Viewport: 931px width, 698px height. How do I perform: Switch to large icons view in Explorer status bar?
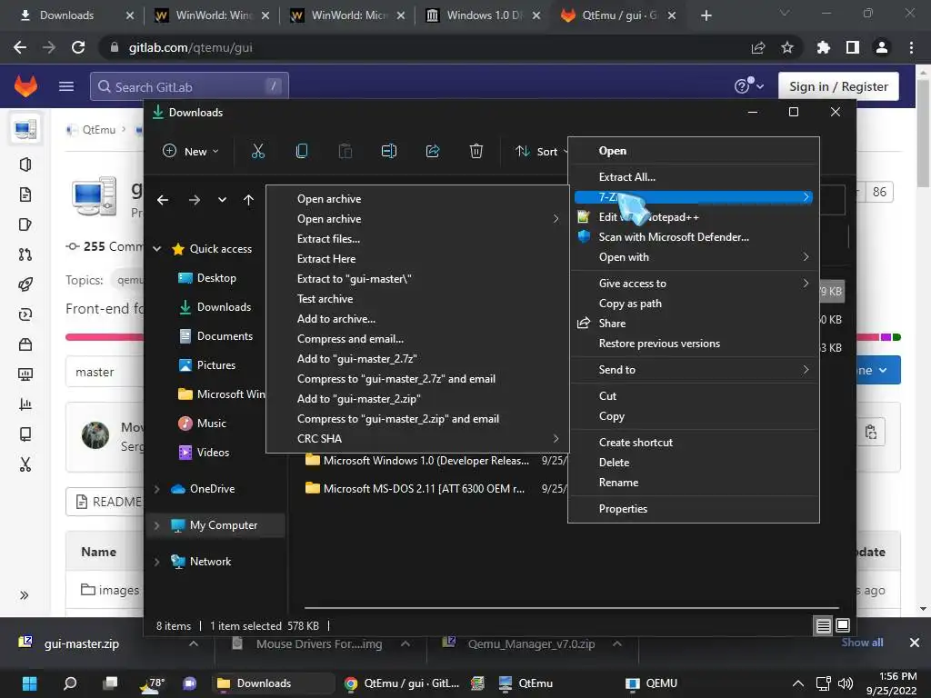pos(843,625)
